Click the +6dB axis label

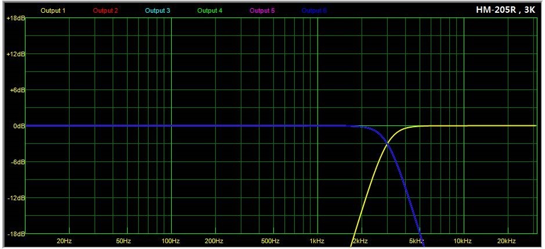[x=16, y=90]
